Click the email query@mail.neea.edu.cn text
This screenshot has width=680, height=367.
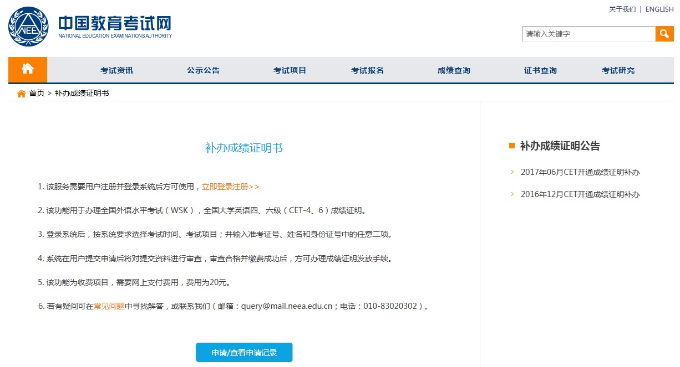(286, 306)
